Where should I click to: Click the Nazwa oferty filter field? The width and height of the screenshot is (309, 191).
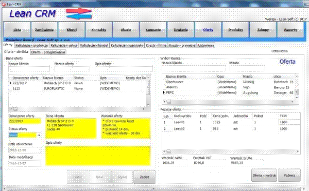(x=72, y=69)
